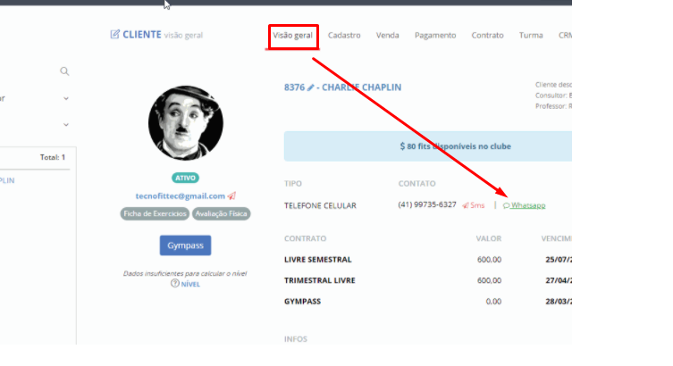Open Avaliação Física
This screenshot has height=366, width=673.
pos(221,213)
